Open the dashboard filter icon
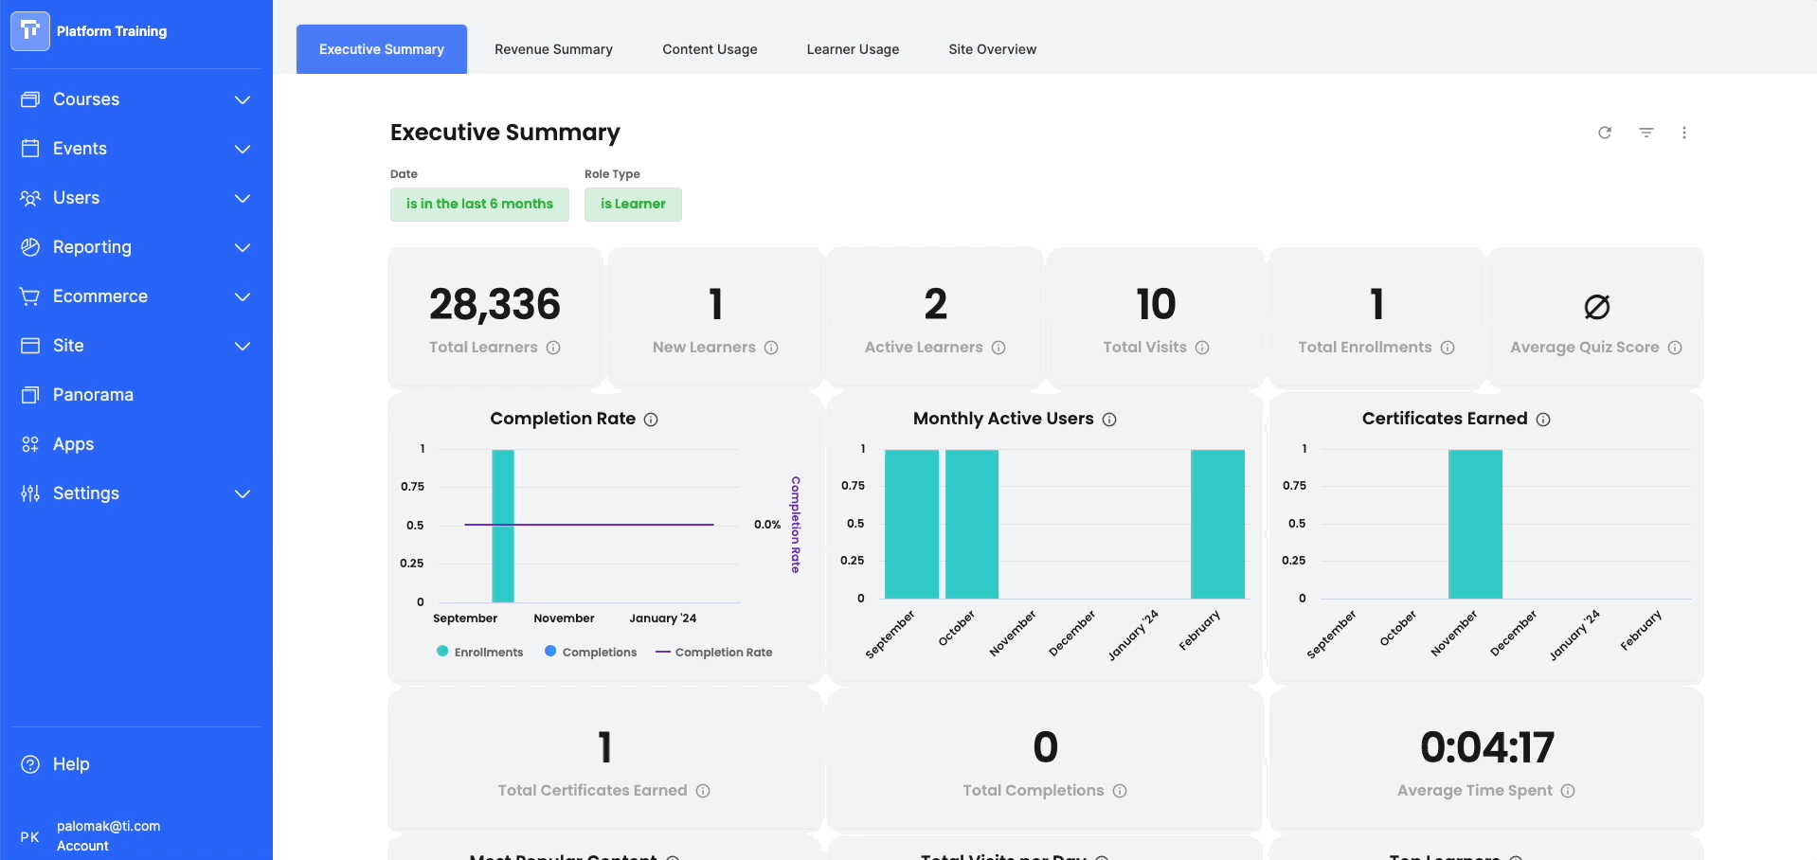 pyautogui.click(x=1646, y=133)
